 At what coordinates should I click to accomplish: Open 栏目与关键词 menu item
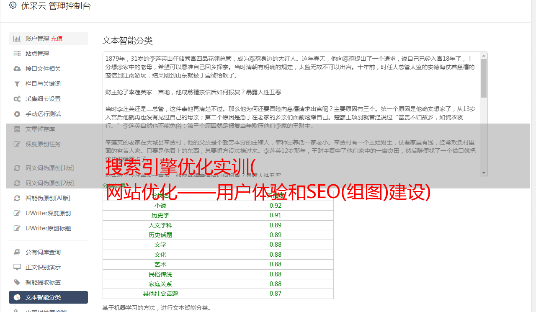coord(48,84)
